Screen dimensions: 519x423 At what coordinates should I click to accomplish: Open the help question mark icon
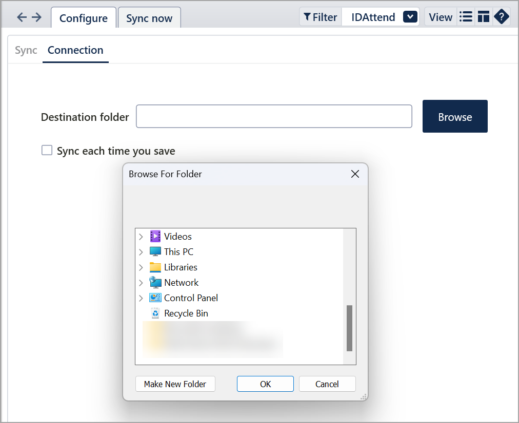[501, 17]
